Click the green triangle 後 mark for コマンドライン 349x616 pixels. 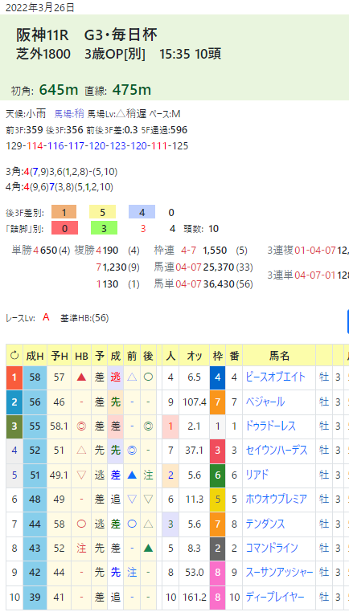(148, 548)
